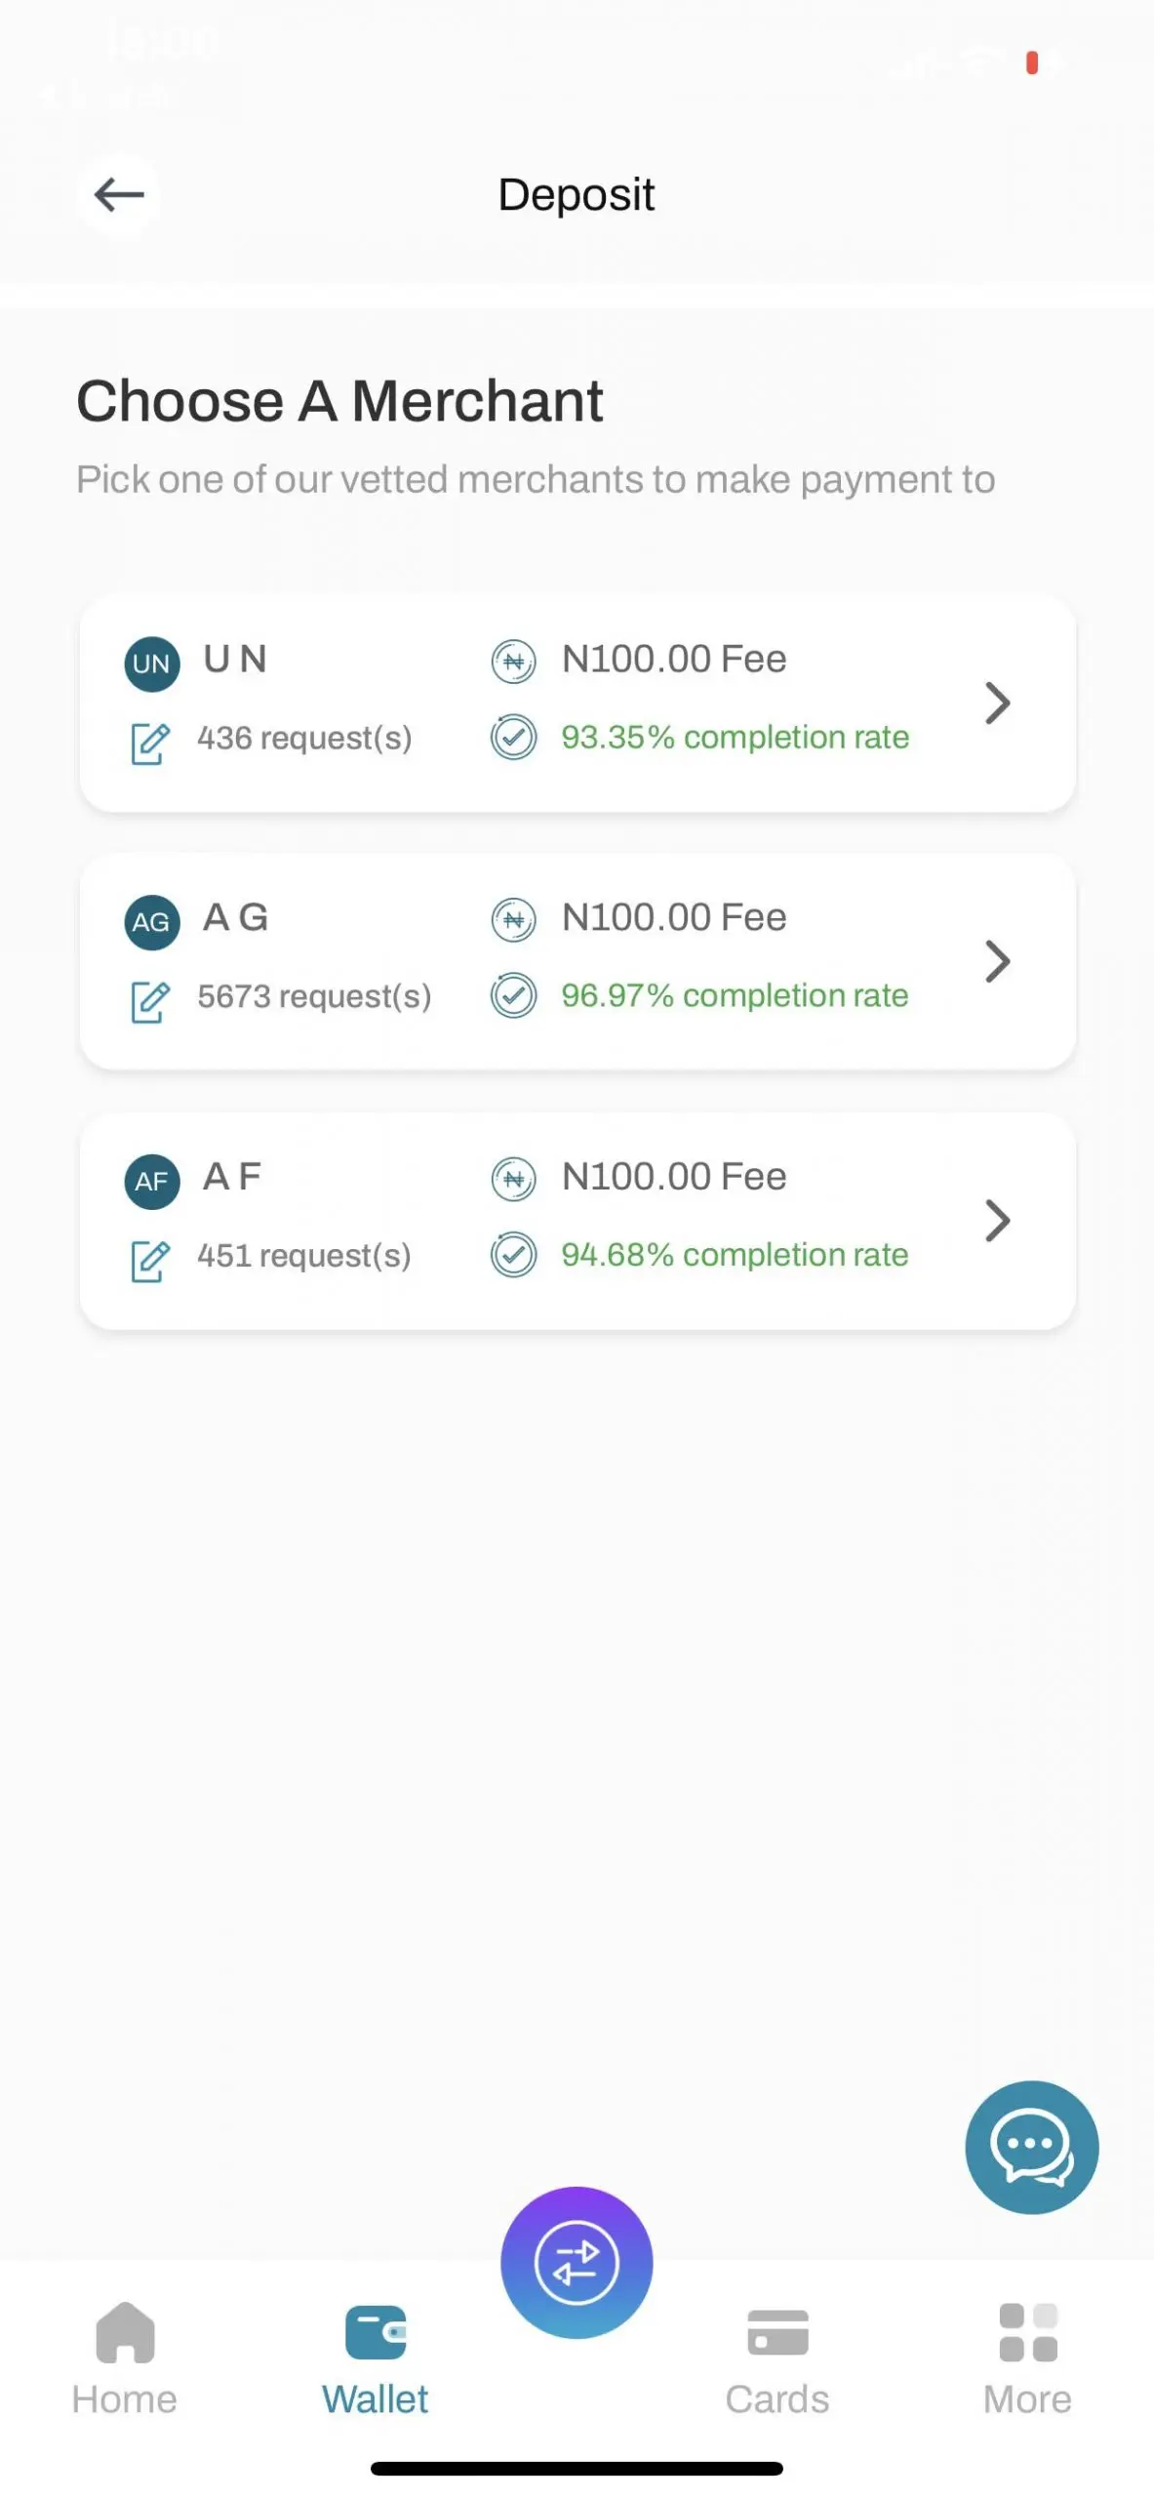Tap checkmark icon next to 96.97% completion

pyautogui.click(x=513, y=996)
